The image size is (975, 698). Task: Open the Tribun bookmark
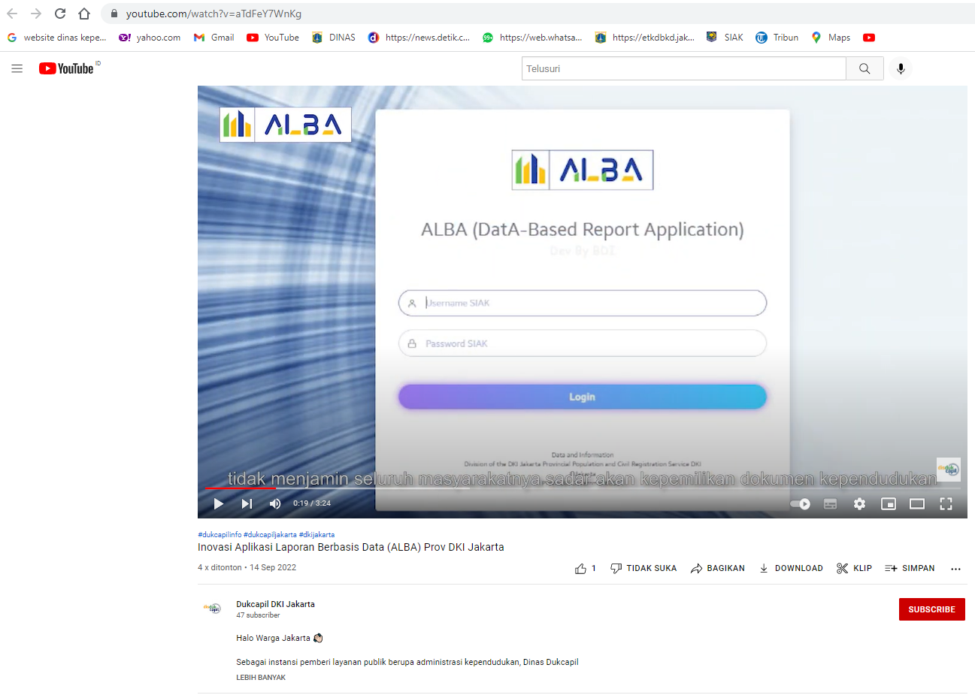(x=777, y=38)
